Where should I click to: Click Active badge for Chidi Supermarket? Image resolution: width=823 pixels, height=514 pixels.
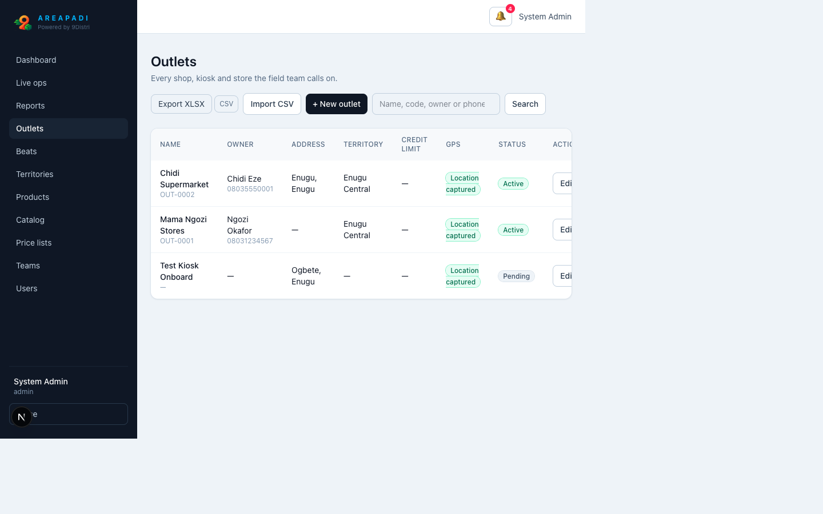(x=513, y=183)
